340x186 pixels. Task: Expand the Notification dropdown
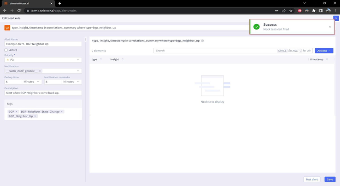tap(78, 71)
